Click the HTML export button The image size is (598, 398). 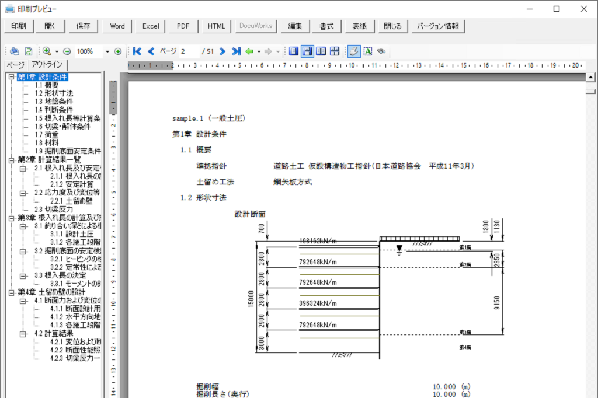tap(216, 26)
